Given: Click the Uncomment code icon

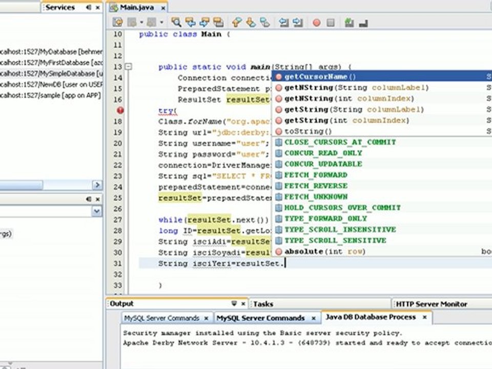Looking at the screenshot, I should coord(363,23).
